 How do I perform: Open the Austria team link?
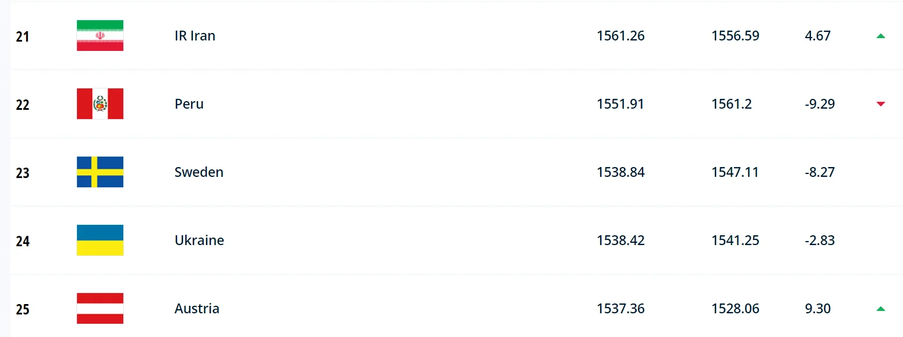tap(197, 309)
